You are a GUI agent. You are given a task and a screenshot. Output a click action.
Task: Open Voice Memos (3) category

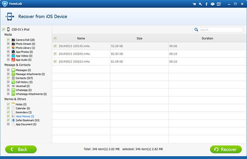click(x=25, y=116)
